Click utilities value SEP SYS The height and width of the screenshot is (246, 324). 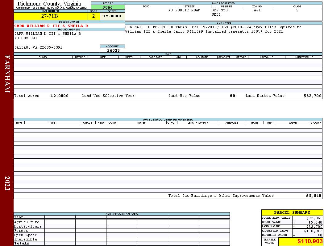coord(220,10)
